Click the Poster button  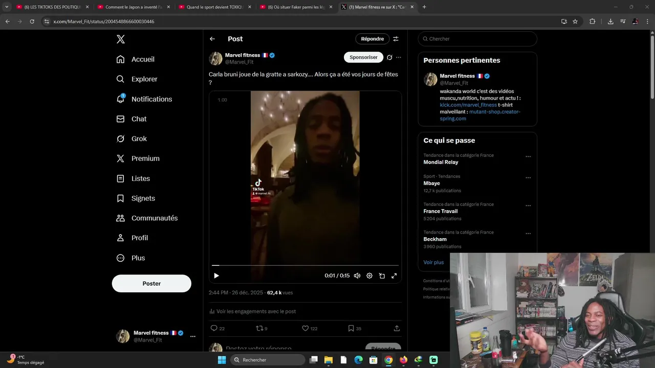point(151,284)
